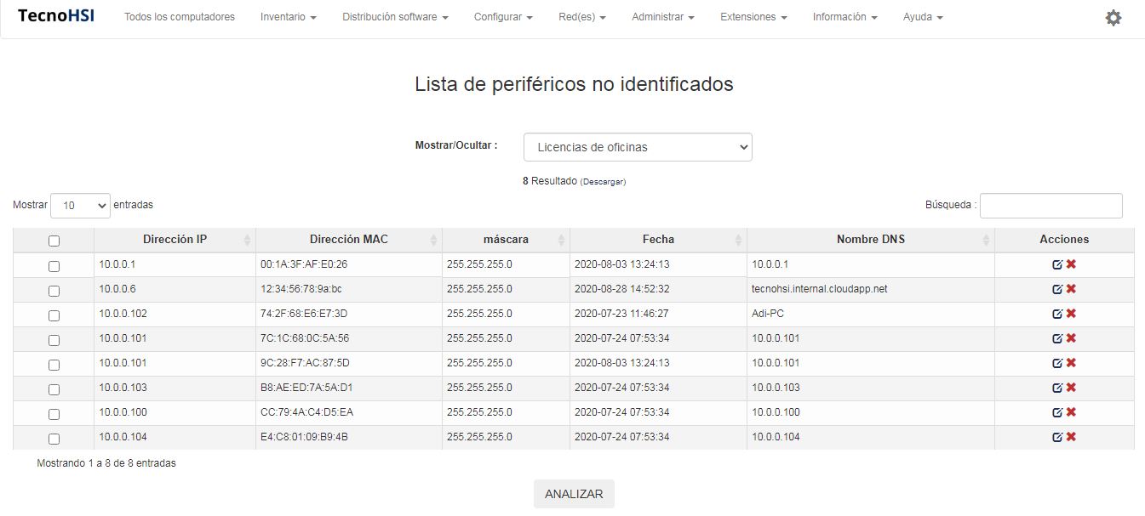1145x516 pixels.
Task: Delete the 10.0.0.6 device entry
Action: click(1071, 289)
